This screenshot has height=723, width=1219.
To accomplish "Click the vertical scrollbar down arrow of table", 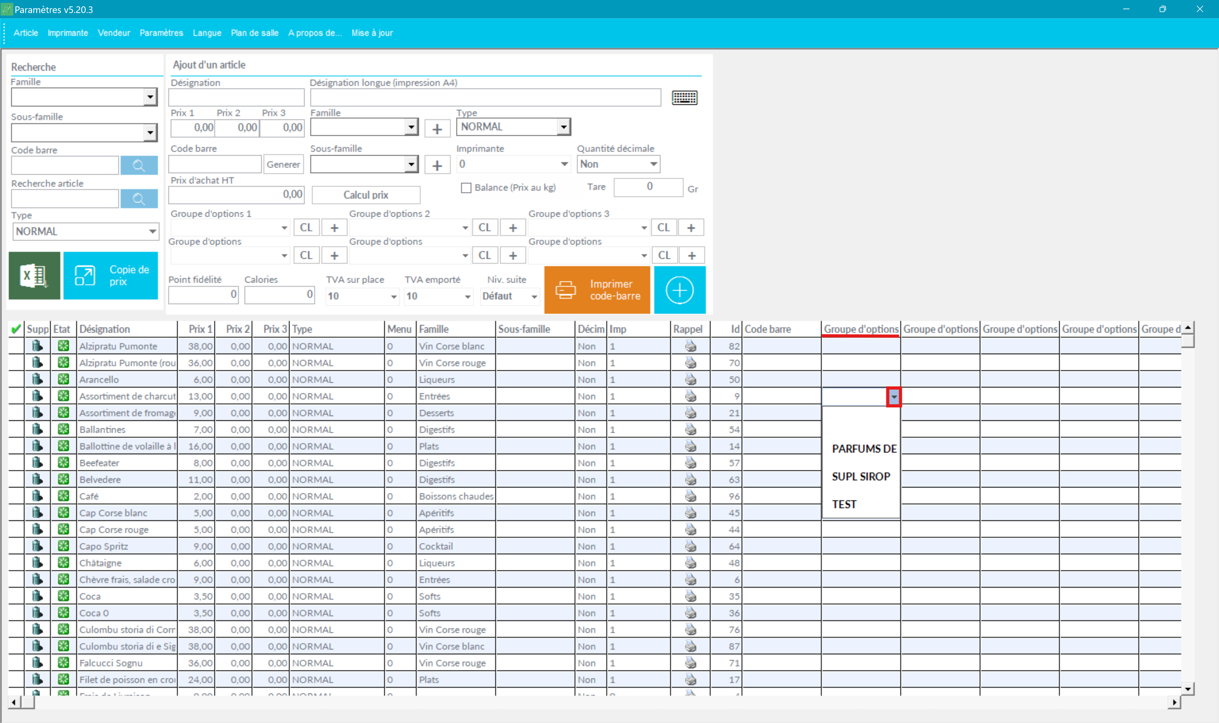I will point(1188,689).
